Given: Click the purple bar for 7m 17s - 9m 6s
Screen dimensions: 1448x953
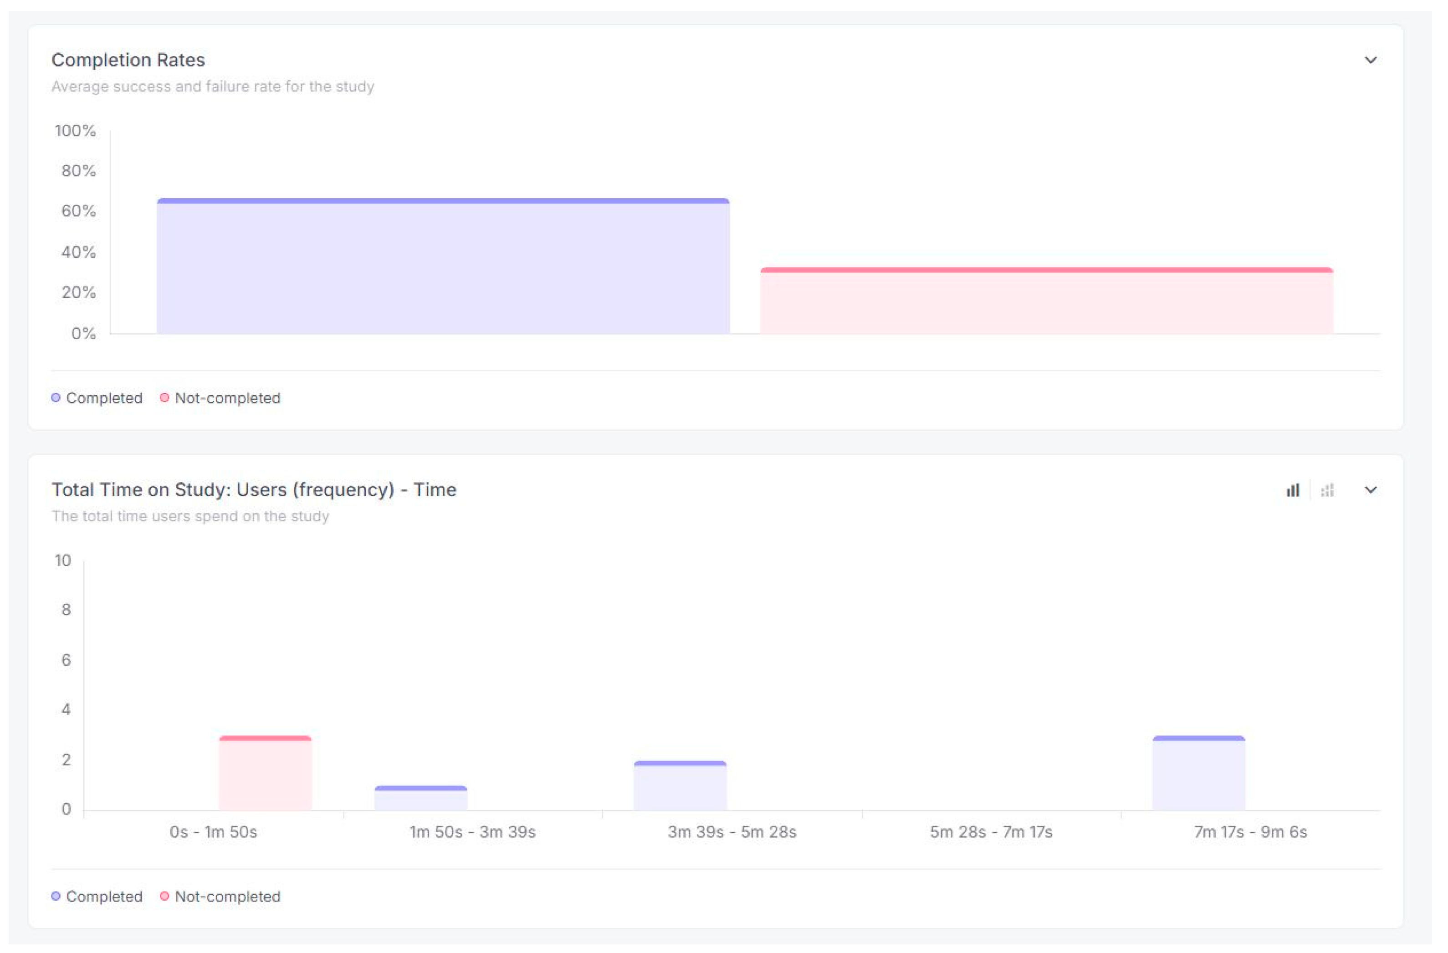Looking at the screenshot, I should click(1198, 774).
